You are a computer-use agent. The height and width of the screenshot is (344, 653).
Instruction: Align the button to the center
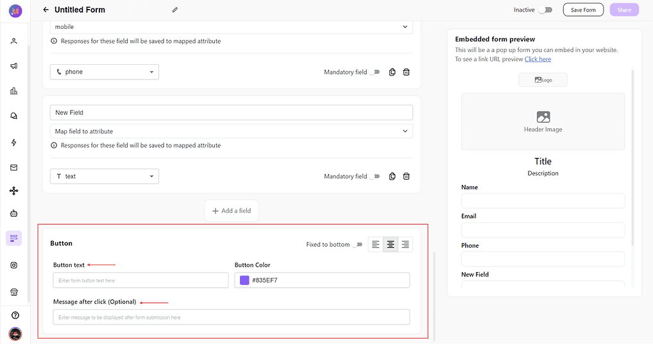click(x=391, y=245)
